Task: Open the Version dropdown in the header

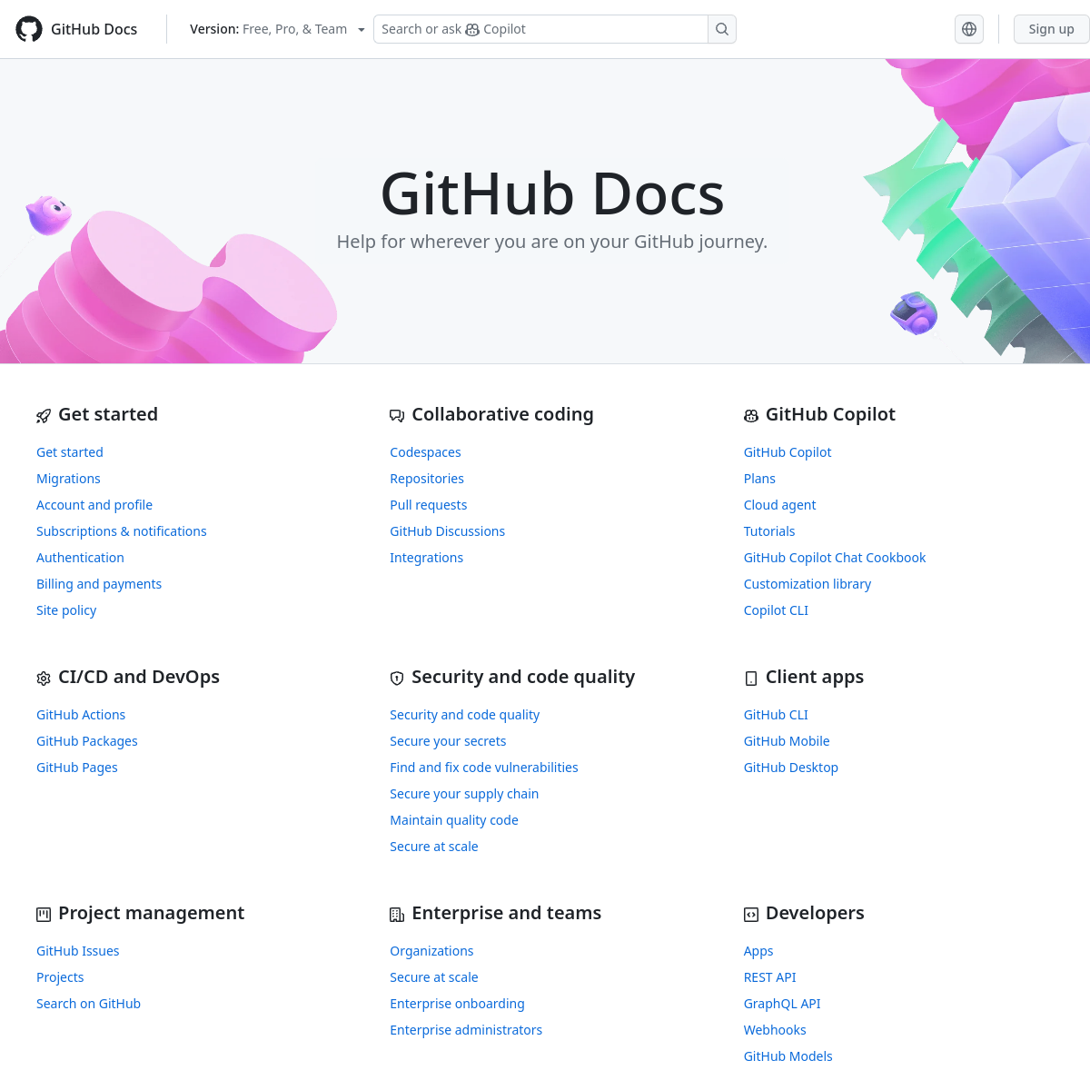Action: [275, 28]
